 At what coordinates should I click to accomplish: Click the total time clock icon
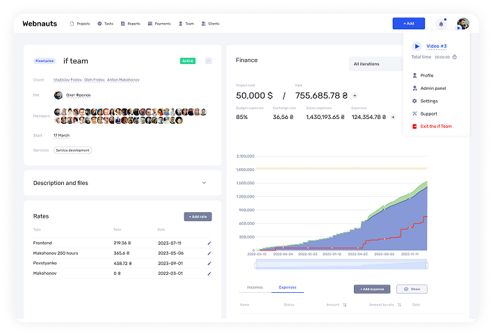click(454, 57)
